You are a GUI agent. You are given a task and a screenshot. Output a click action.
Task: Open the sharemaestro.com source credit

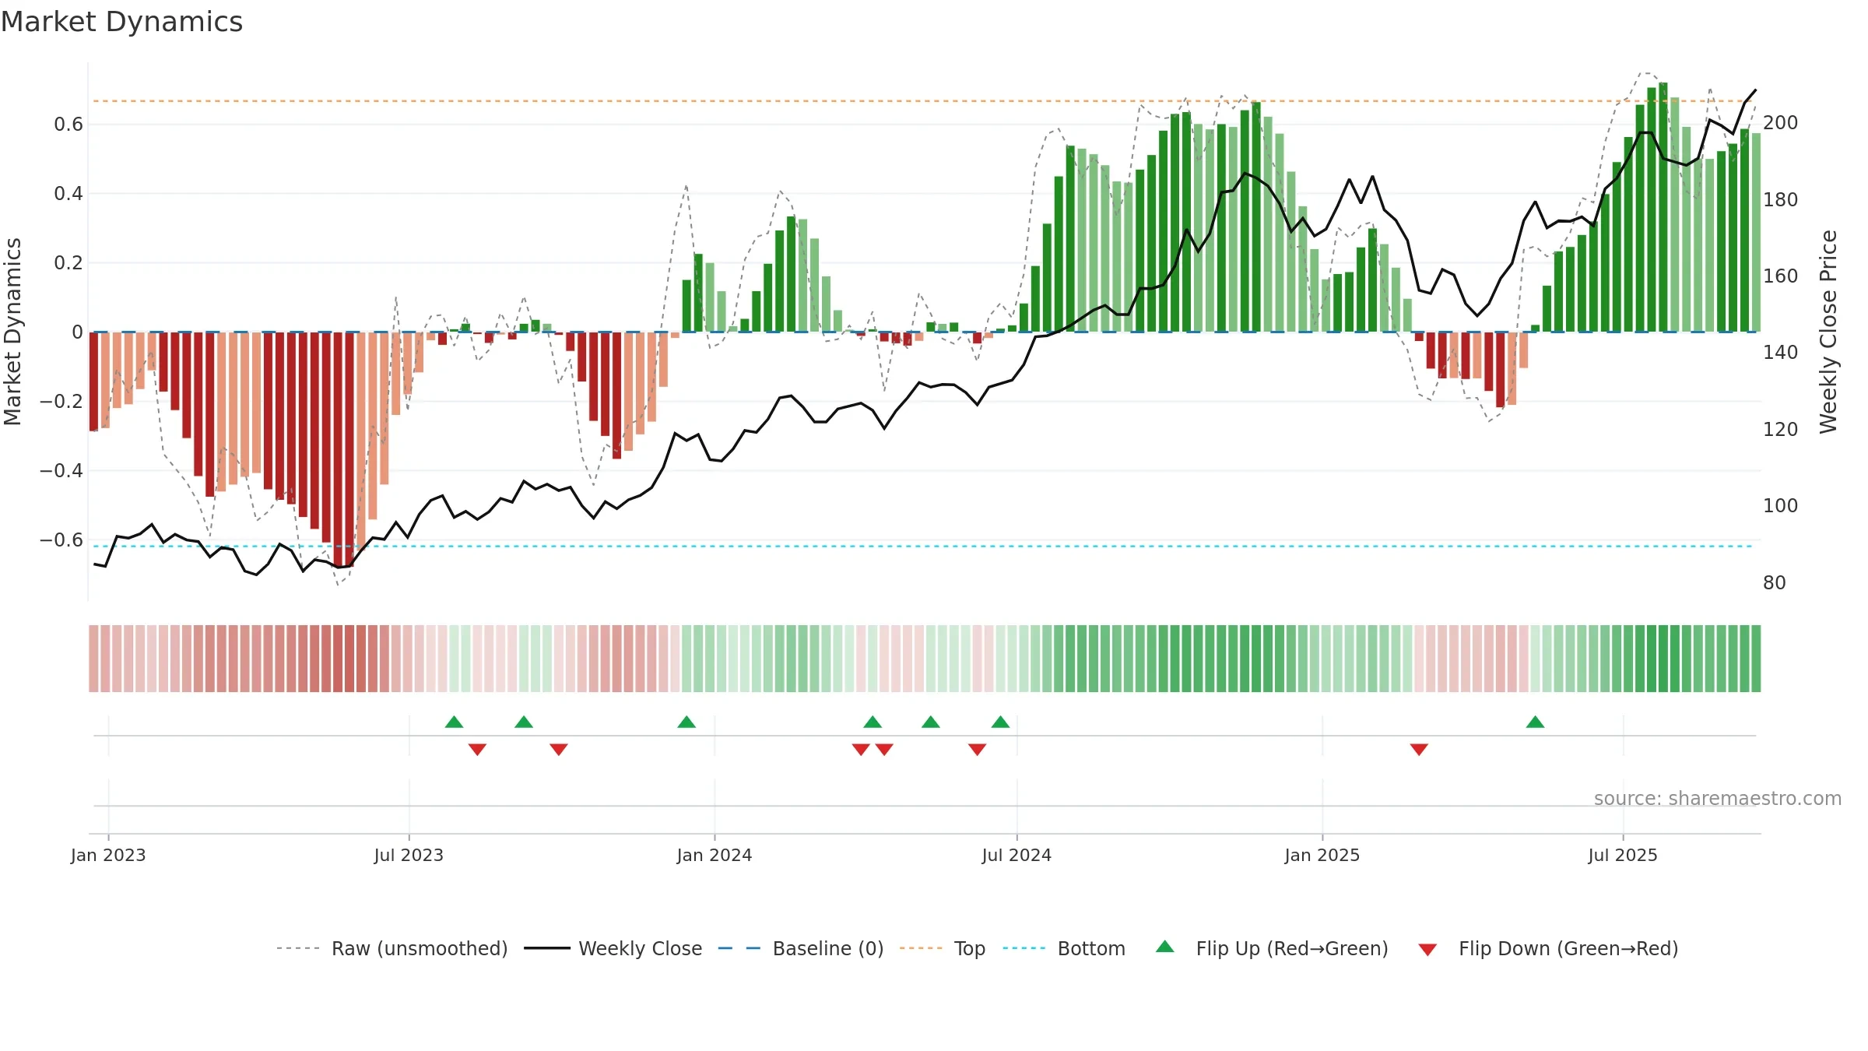pyautogui.click(x=1718, y=798)
